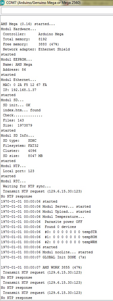Click the 'Local port: 123' line

click(x=18, y=171)
